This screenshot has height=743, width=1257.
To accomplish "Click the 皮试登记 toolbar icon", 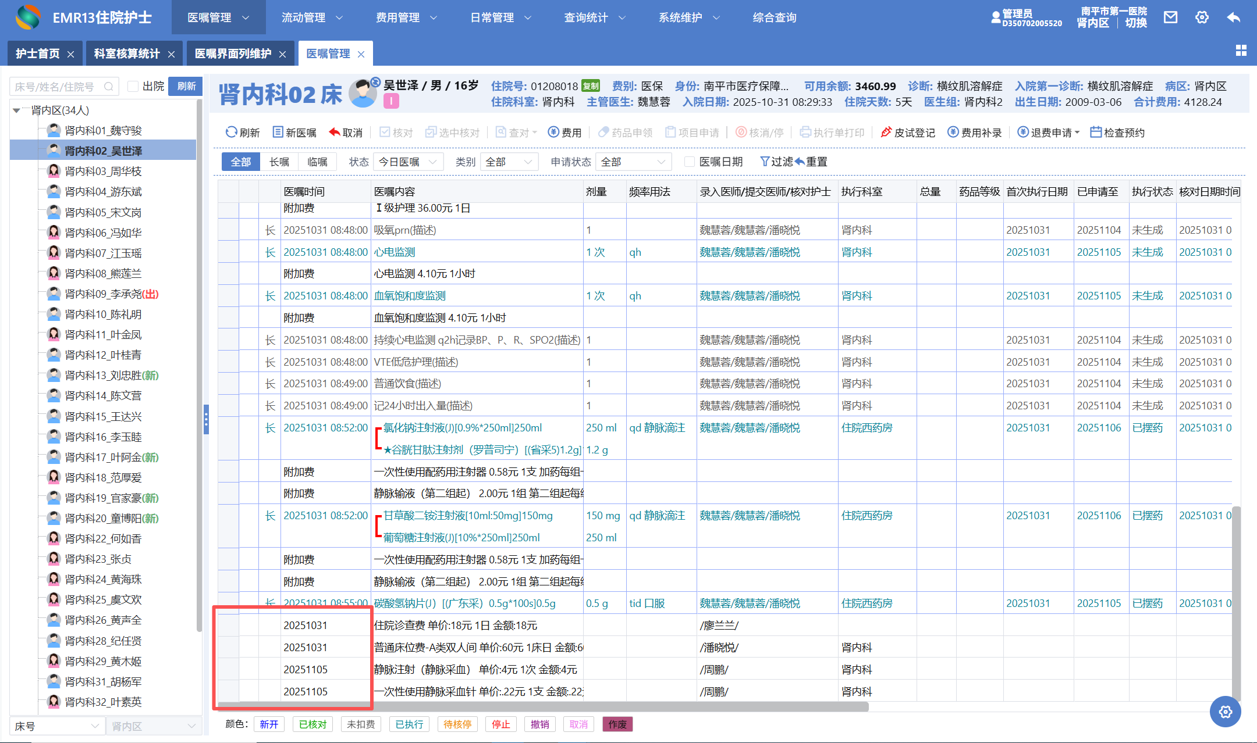I will click(886, 133).
